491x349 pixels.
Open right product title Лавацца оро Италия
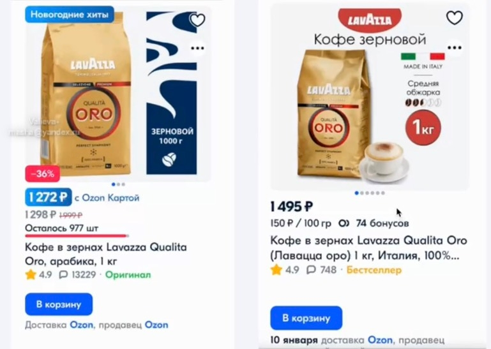point(368,248)
